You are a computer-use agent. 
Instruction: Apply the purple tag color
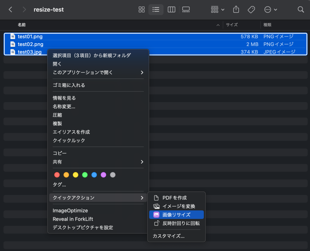pos(104,175)
